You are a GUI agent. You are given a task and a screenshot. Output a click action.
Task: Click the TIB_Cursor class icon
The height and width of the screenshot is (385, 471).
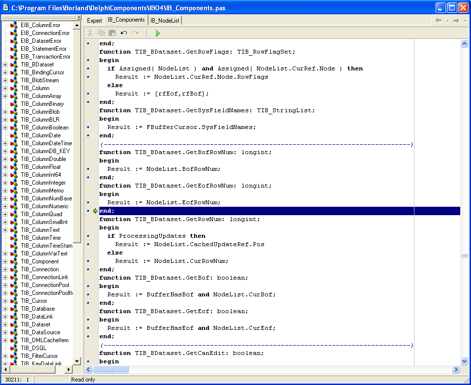click(x=14, y=301)
